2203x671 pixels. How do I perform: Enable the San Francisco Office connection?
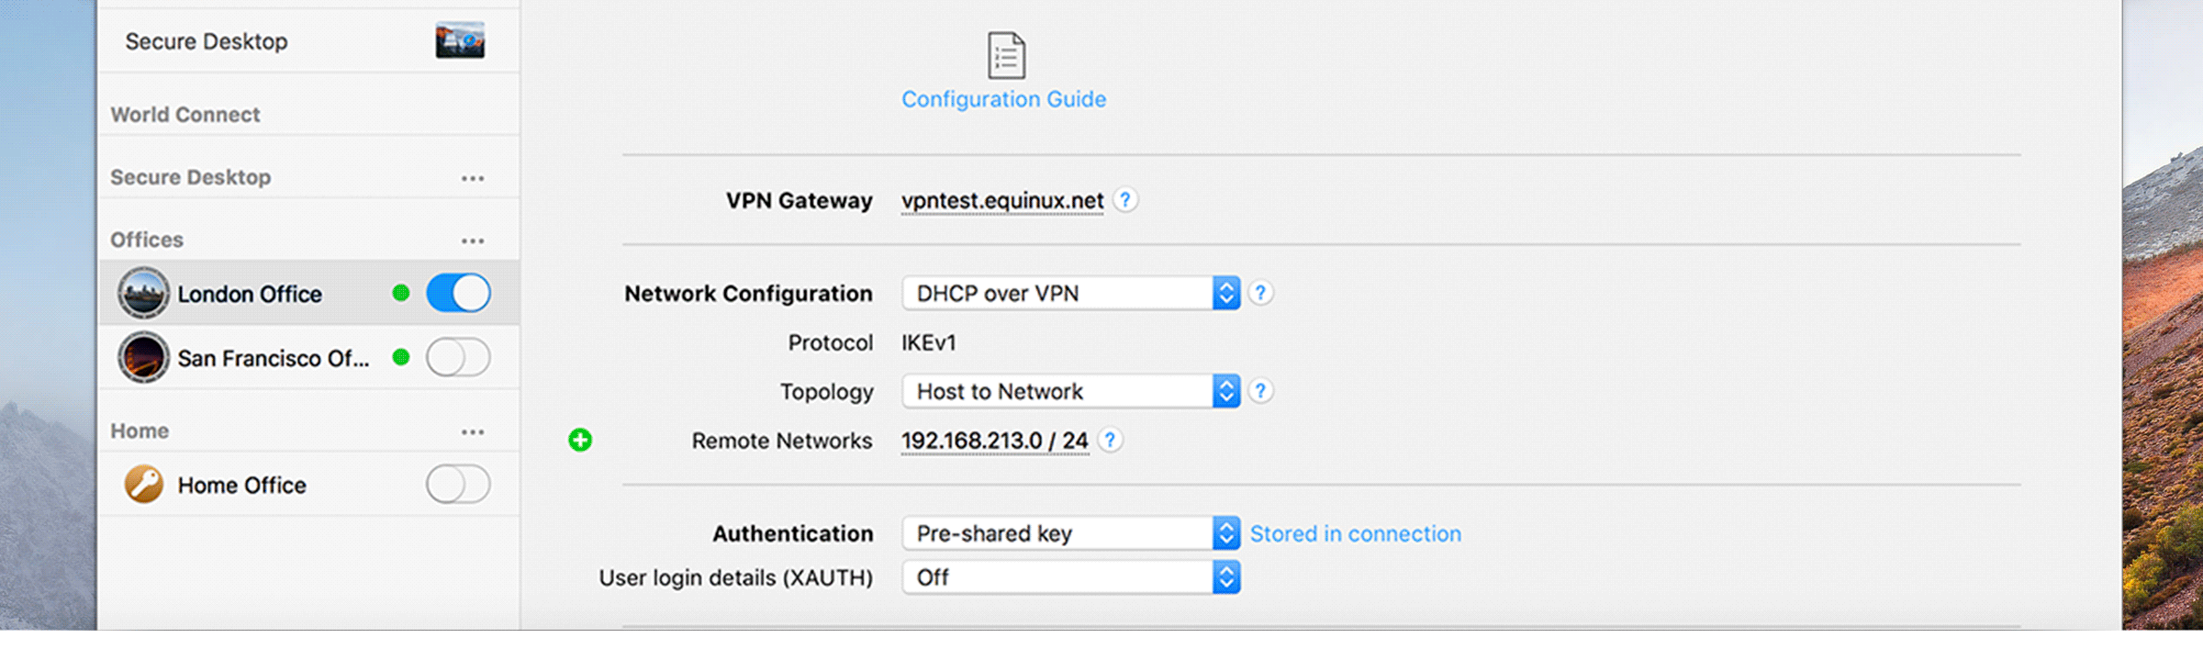[x=458, y=357]
